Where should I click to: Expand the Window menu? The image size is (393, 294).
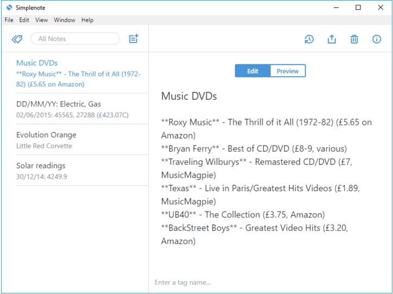coord(64,20)
